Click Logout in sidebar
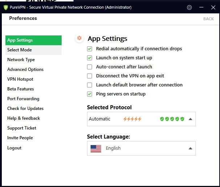 coord(14,148)
